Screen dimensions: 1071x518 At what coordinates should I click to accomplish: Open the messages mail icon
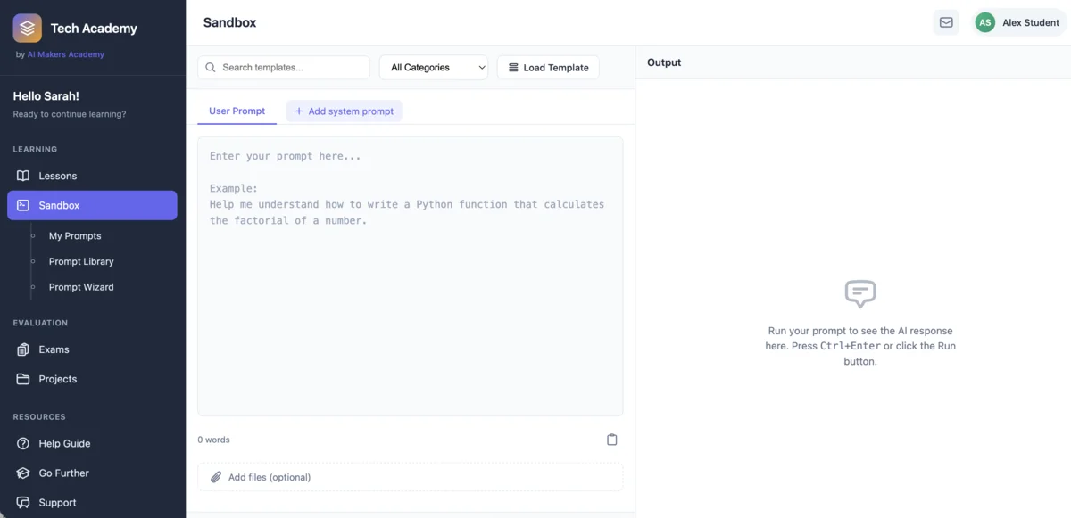(x=946, y=22)
